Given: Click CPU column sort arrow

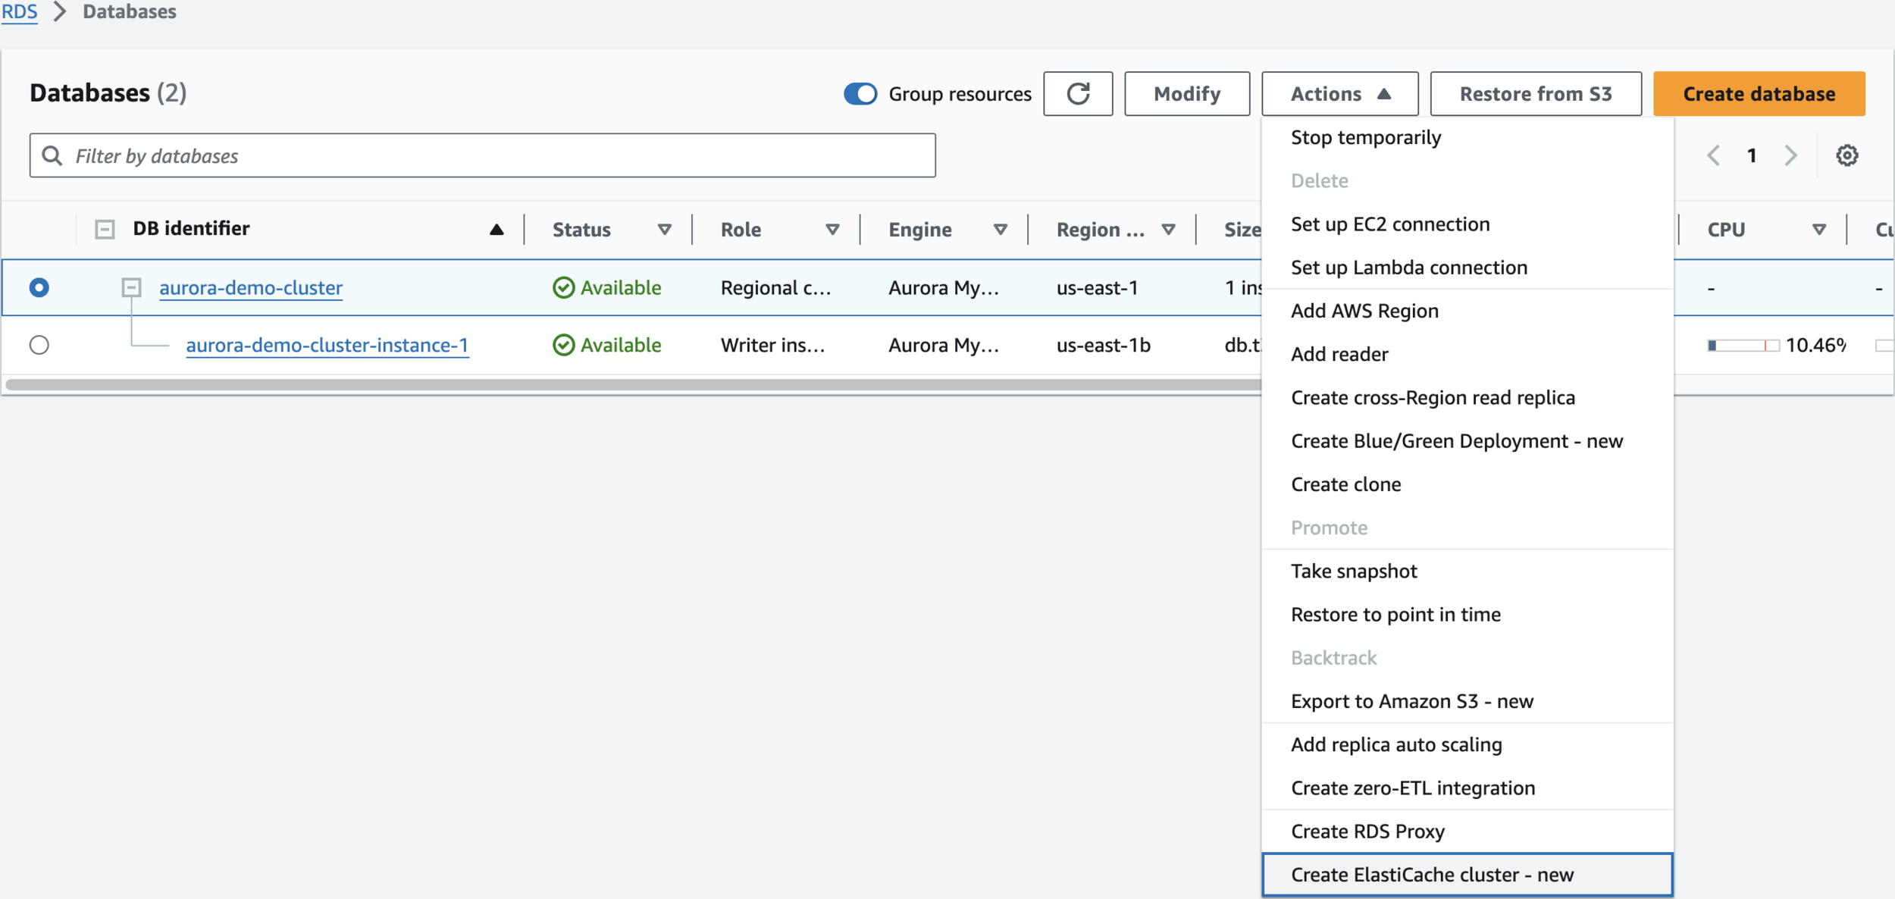Looking at the screenshot, I should point(1818,230).
